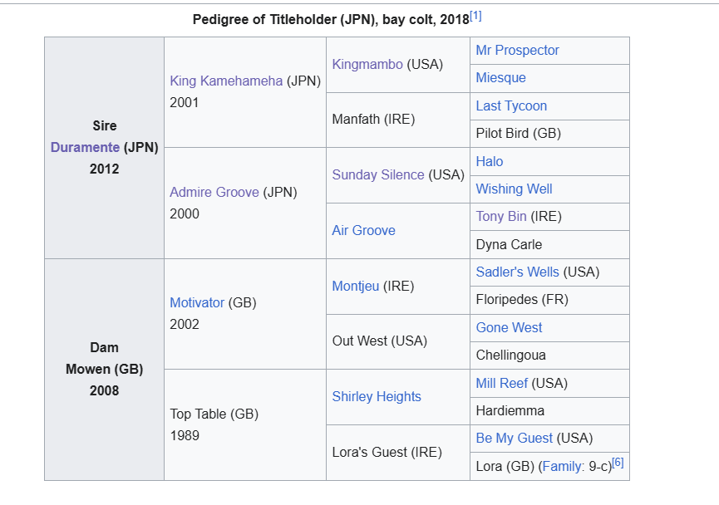Screen dimensions: 719x505
Task: Open the Montjeu link
Action: 356,287
